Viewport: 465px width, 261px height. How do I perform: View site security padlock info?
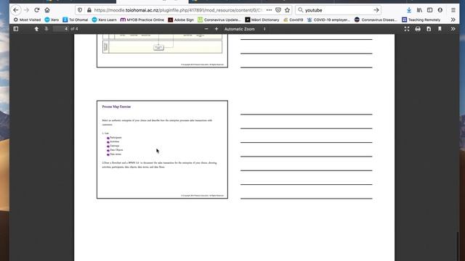[x=89, y=10]
